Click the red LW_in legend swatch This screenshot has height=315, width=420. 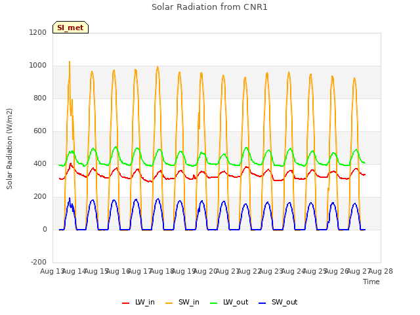(x=125, y=303)
